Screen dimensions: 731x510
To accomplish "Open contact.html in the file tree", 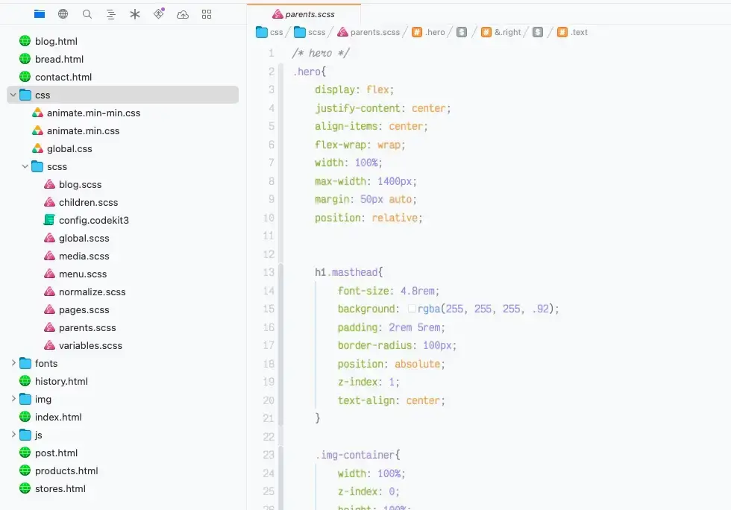I will [x=63, y=77].
